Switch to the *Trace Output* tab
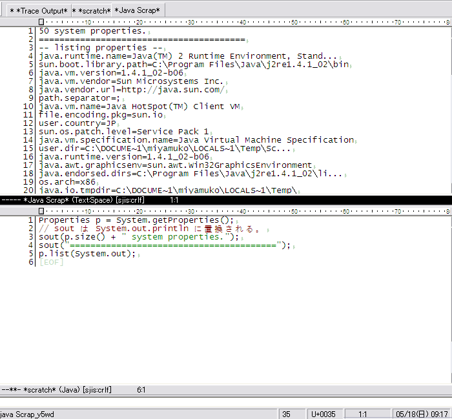 (x=39, y=11)
